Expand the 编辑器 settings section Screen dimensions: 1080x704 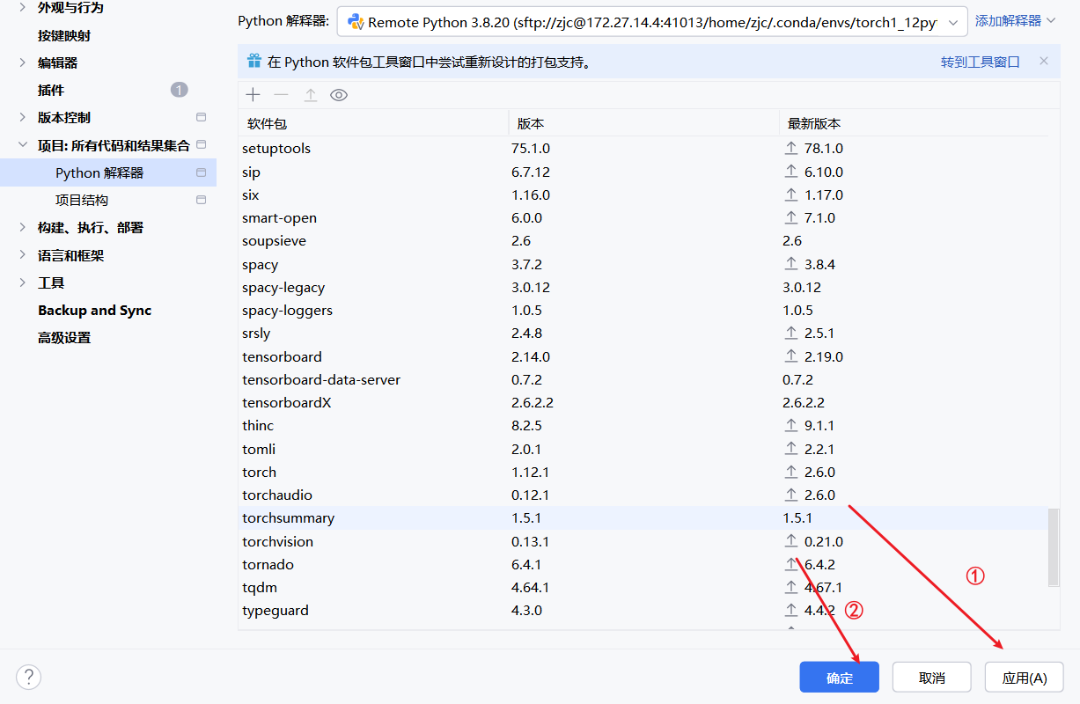click(22, 62)
